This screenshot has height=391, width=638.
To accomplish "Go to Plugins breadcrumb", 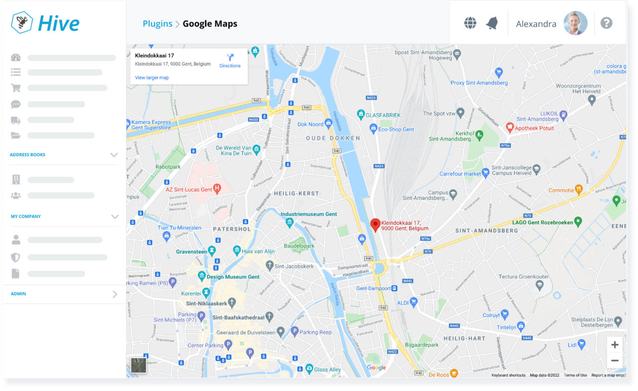I will tap(157, 24).
